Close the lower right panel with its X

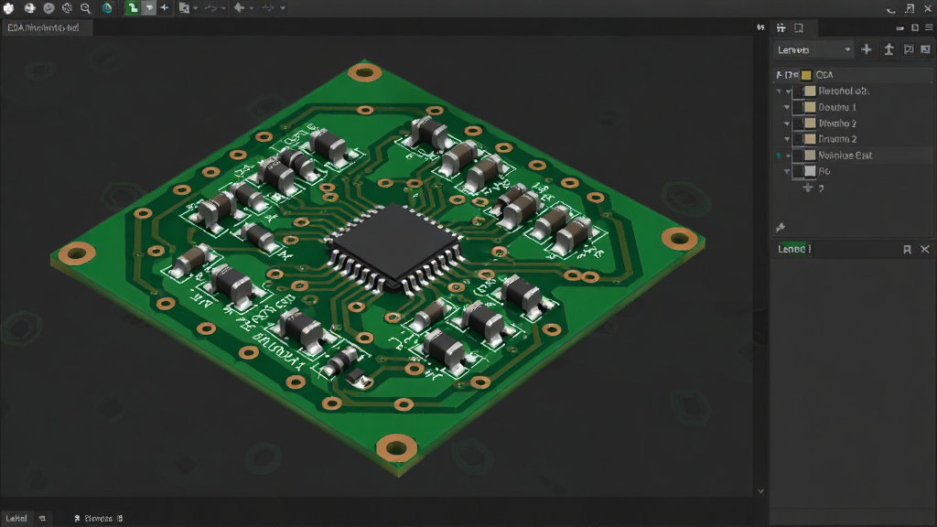pos(925,249)
